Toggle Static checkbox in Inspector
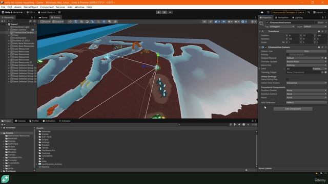Screen dimensions: 328x184 coord(316,22)
